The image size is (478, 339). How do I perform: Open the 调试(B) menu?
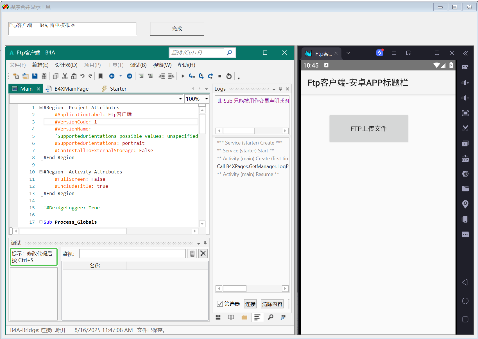pos(138,65)
